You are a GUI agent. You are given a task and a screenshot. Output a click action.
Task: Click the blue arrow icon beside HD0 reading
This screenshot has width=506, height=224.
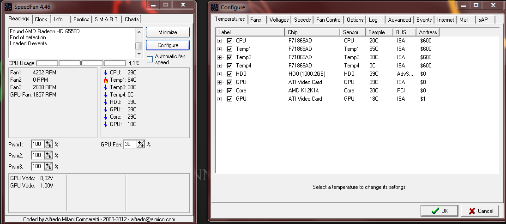pos(106,102)
